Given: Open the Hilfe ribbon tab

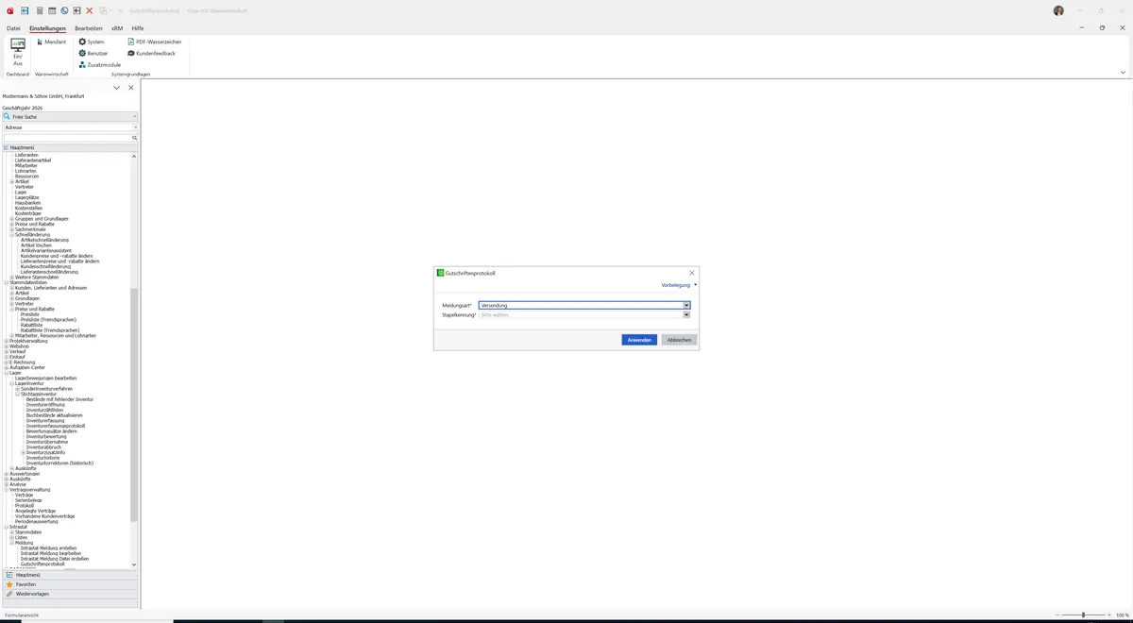Looking at the screenshot, I should [x=138, y=28].
